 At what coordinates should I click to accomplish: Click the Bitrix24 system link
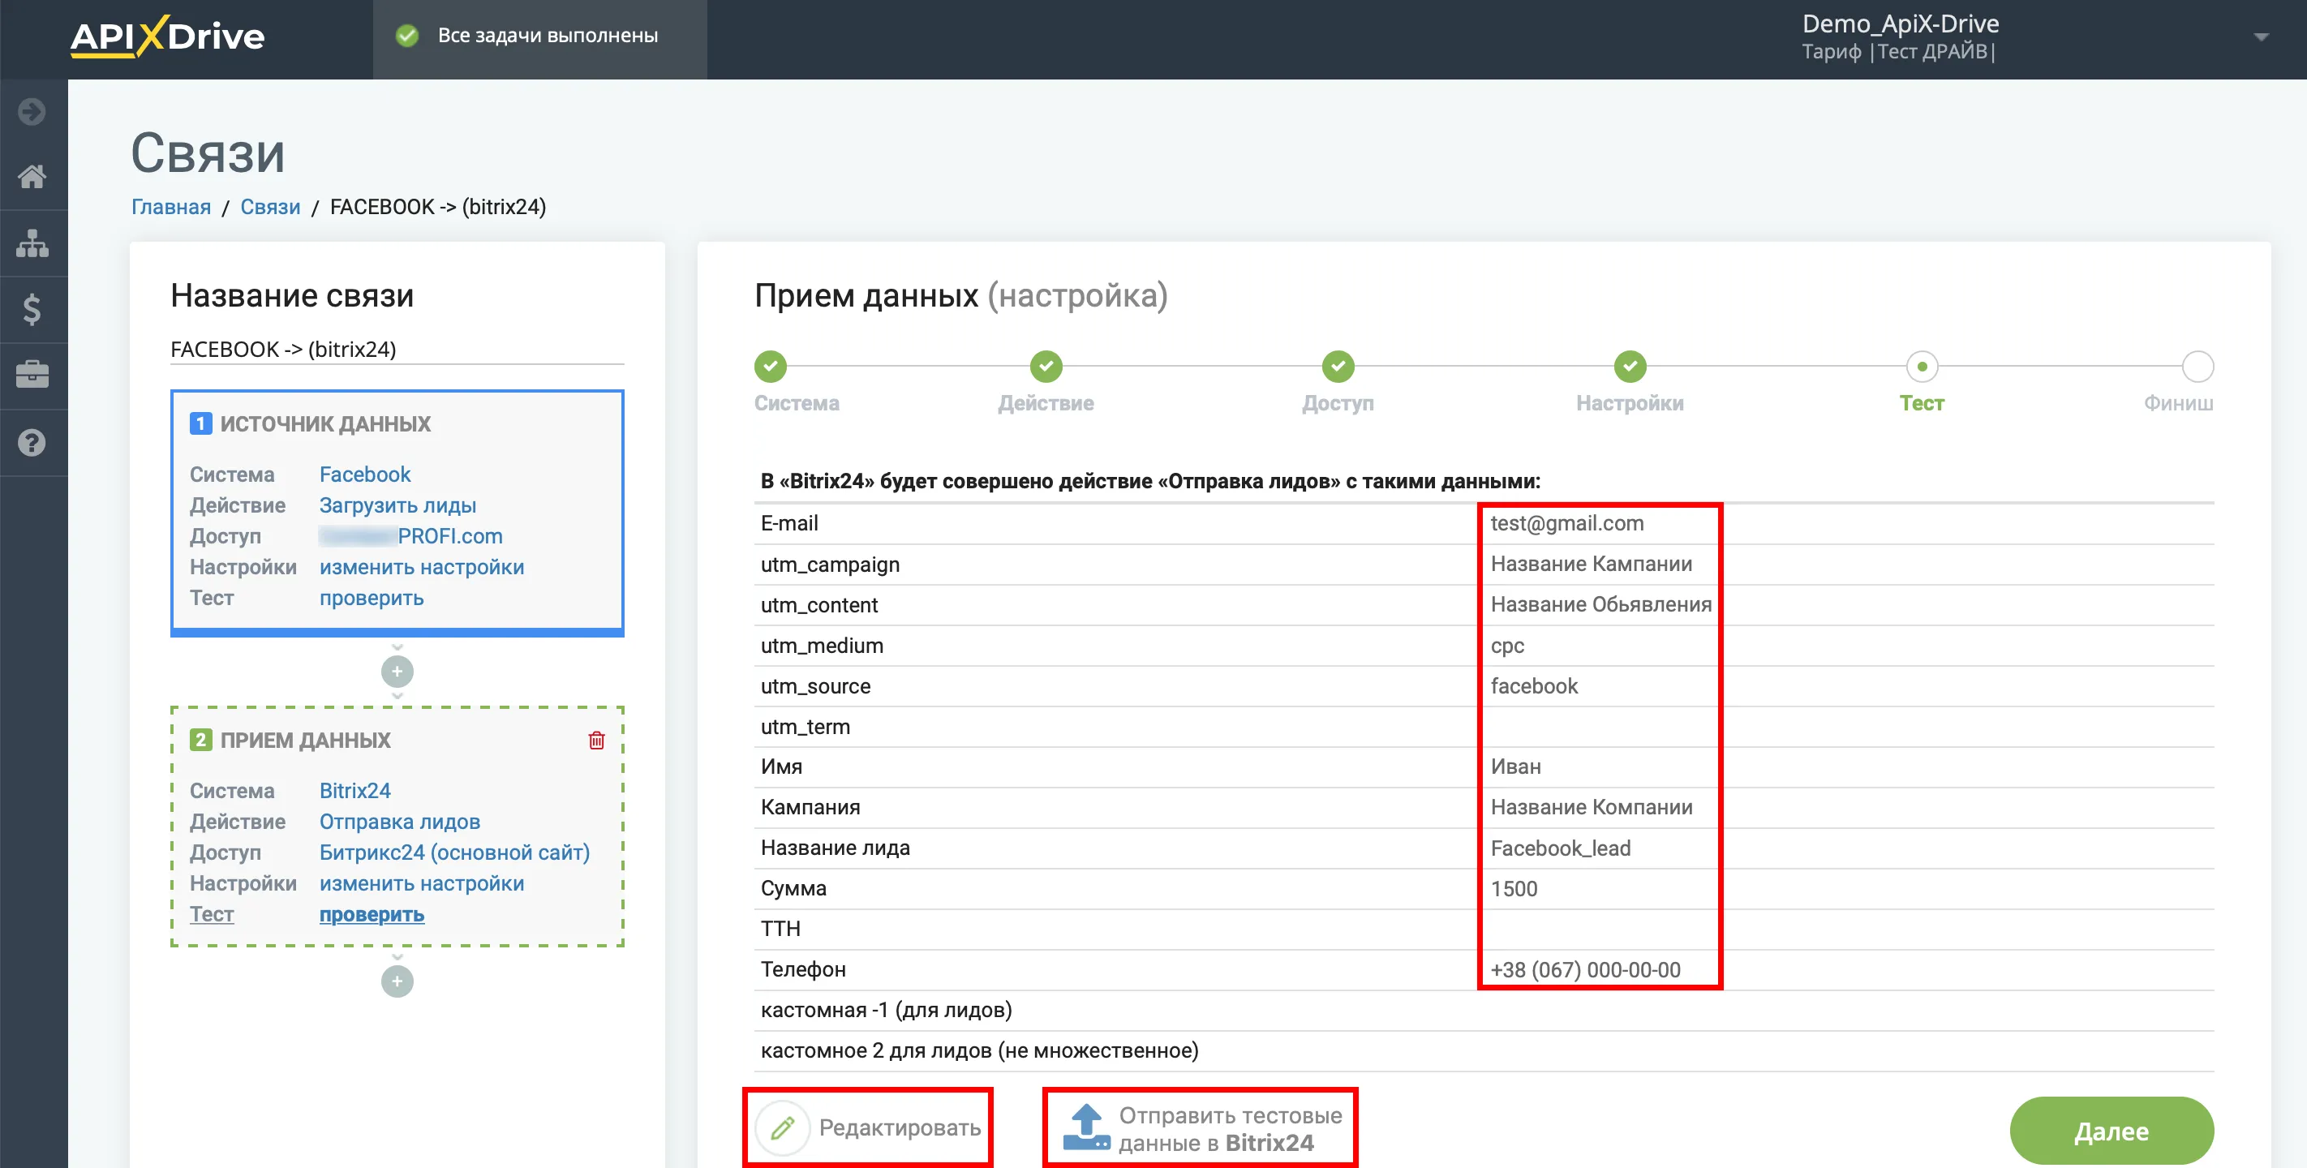355,790
